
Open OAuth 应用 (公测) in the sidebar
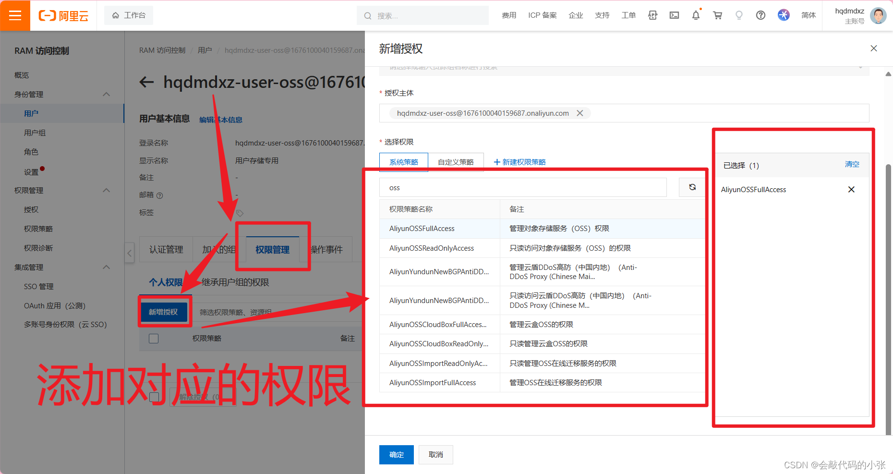pyautogui.click(x=55, y=305)
